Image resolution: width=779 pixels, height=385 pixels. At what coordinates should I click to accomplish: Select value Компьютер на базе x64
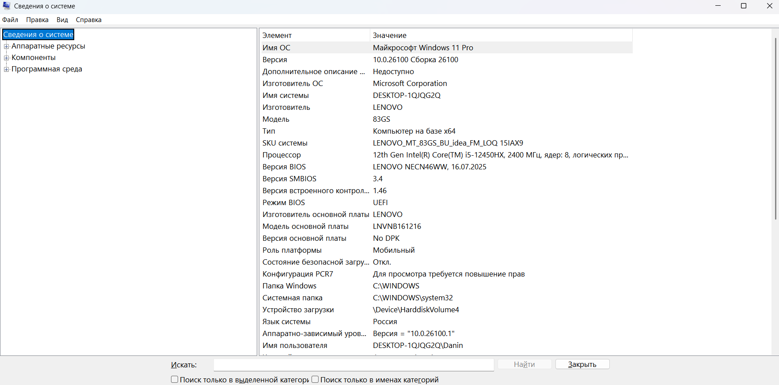point(414,131)
